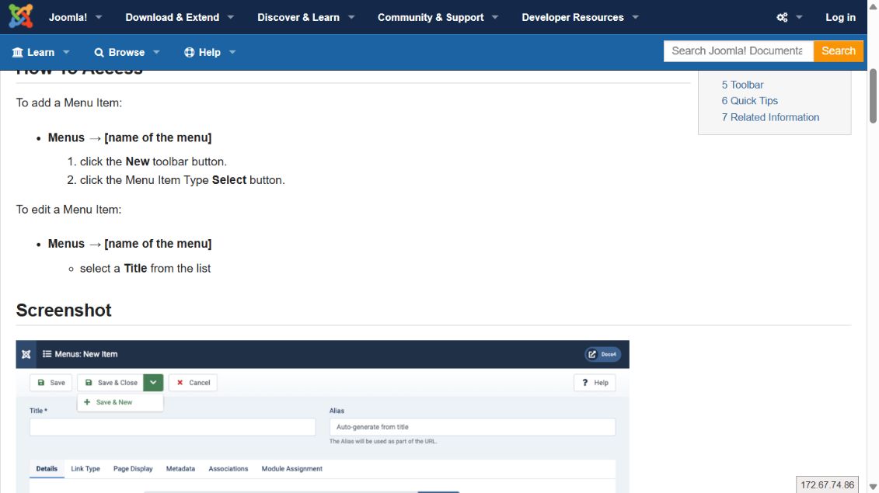Expand Discover & Learn dropdown arrow
Image resolution: width=879 pixels, height=493 pixels.
click(x=351, y=17)
